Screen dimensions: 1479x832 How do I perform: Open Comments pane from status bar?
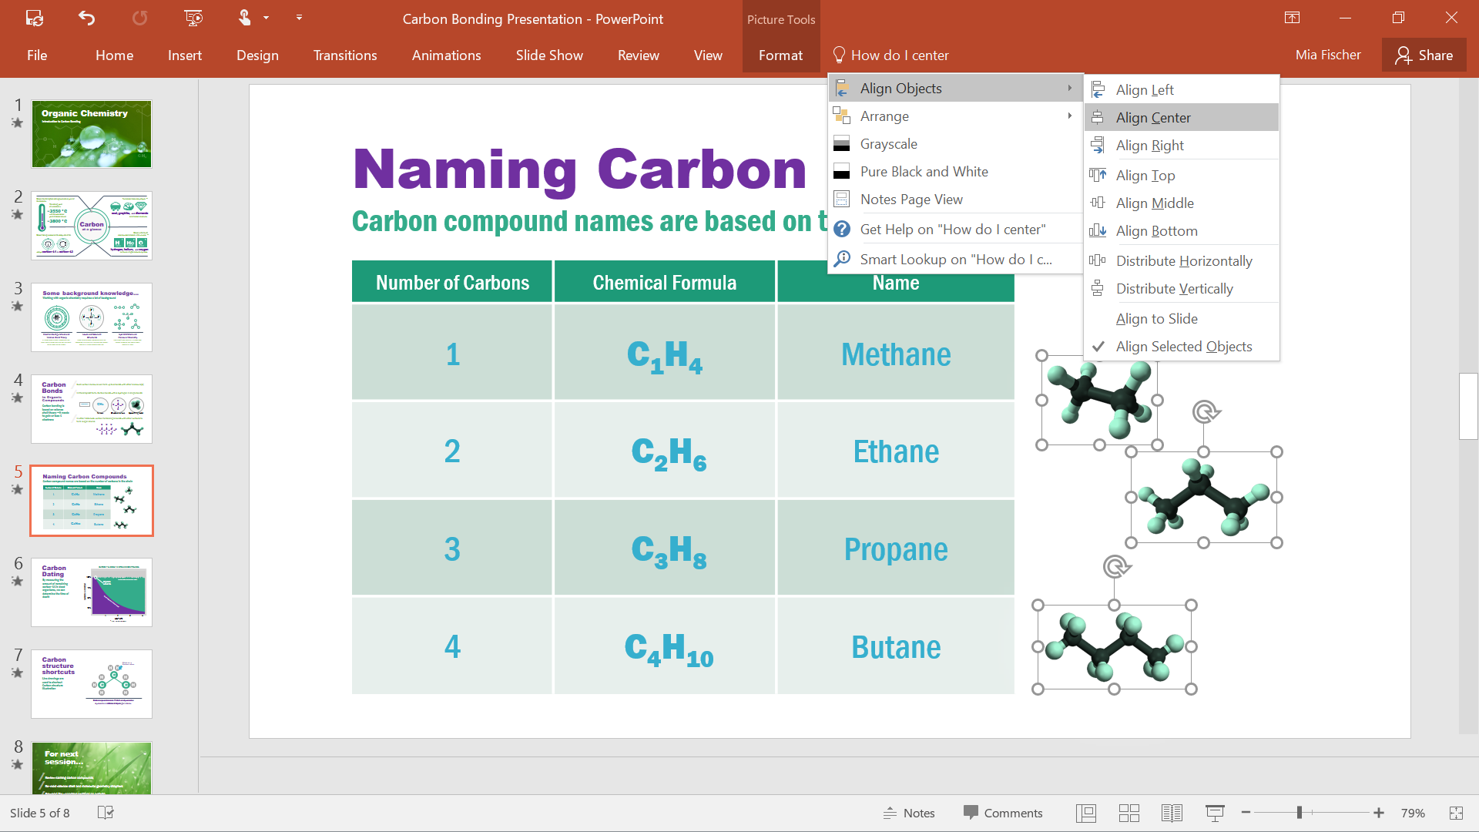1003,813
